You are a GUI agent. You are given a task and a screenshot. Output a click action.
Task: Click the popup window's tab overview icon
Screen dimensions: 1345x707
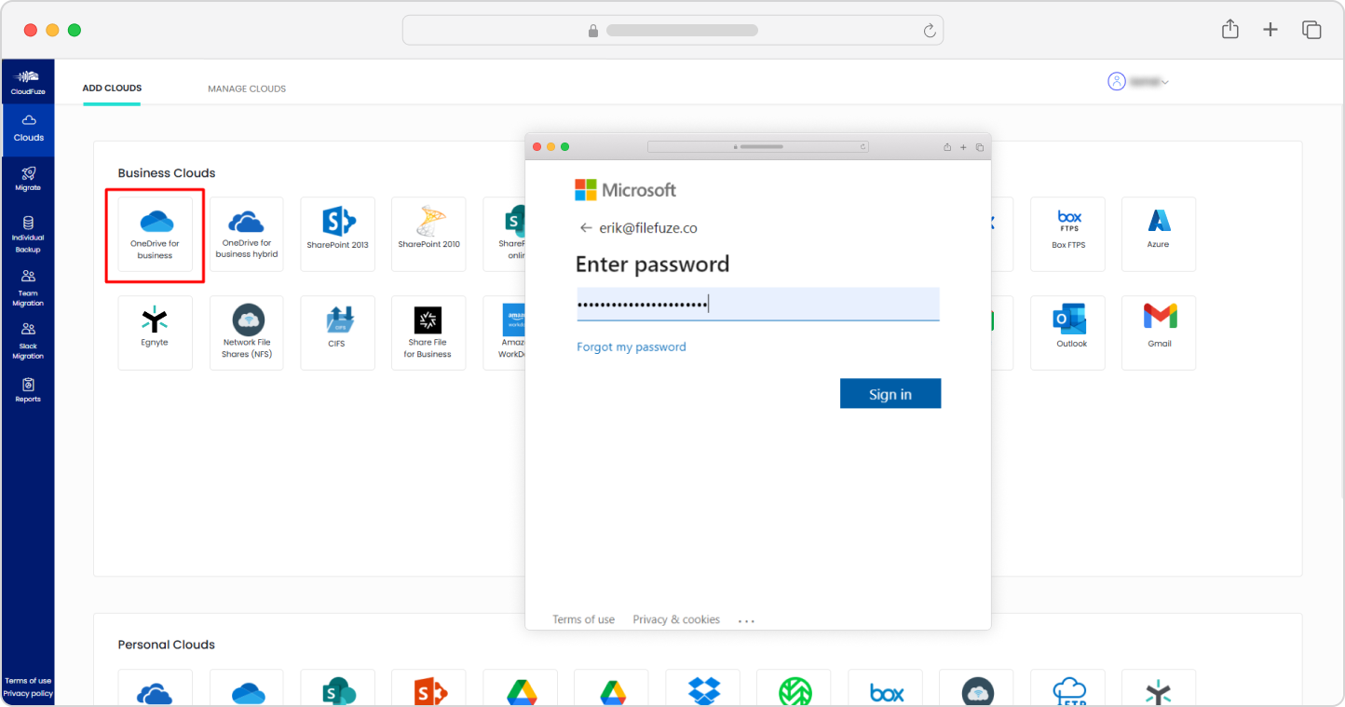point(980,147)
